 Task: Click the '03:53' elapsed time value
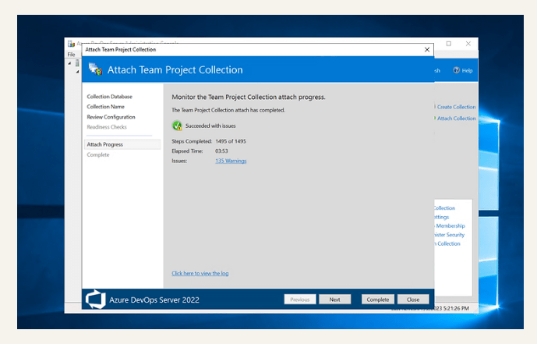coord(221,151)
